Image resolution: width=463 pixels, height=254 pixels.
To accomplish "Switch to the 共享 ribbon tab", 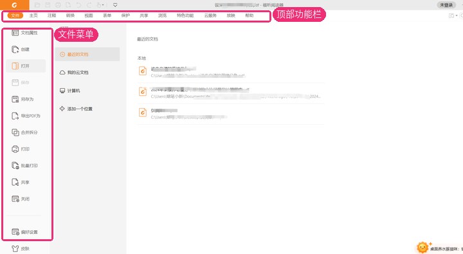I will click(144, 15).
